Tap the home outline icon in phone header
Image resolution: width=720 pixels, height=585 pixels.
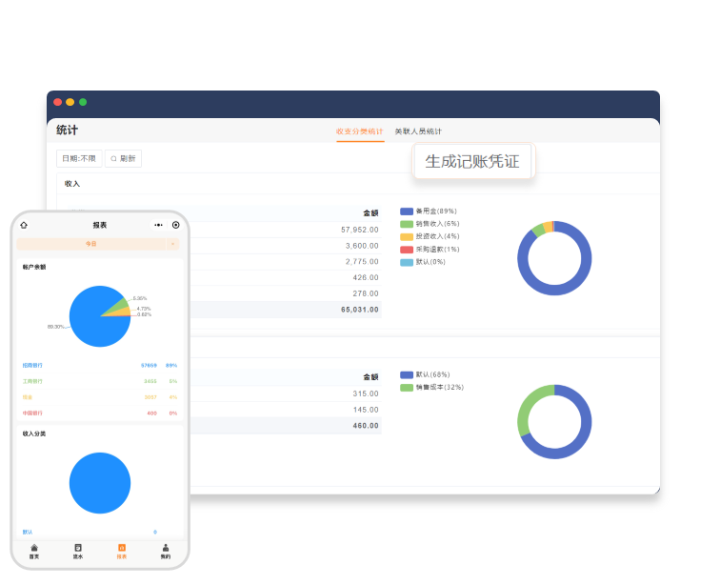(24, 225)
